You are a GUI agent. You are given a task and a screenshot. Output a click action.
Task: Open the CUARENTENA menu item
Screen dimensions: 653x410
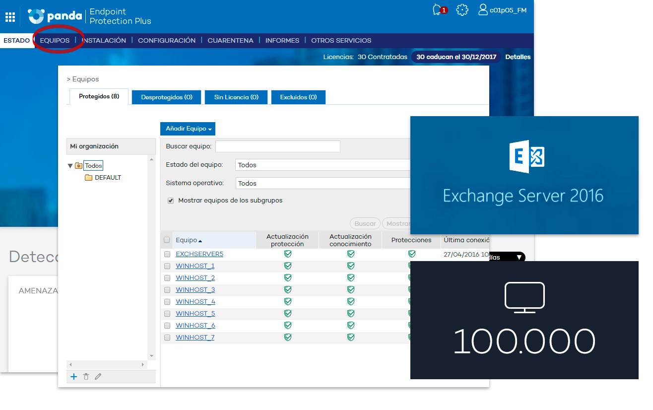pos(230,41)
